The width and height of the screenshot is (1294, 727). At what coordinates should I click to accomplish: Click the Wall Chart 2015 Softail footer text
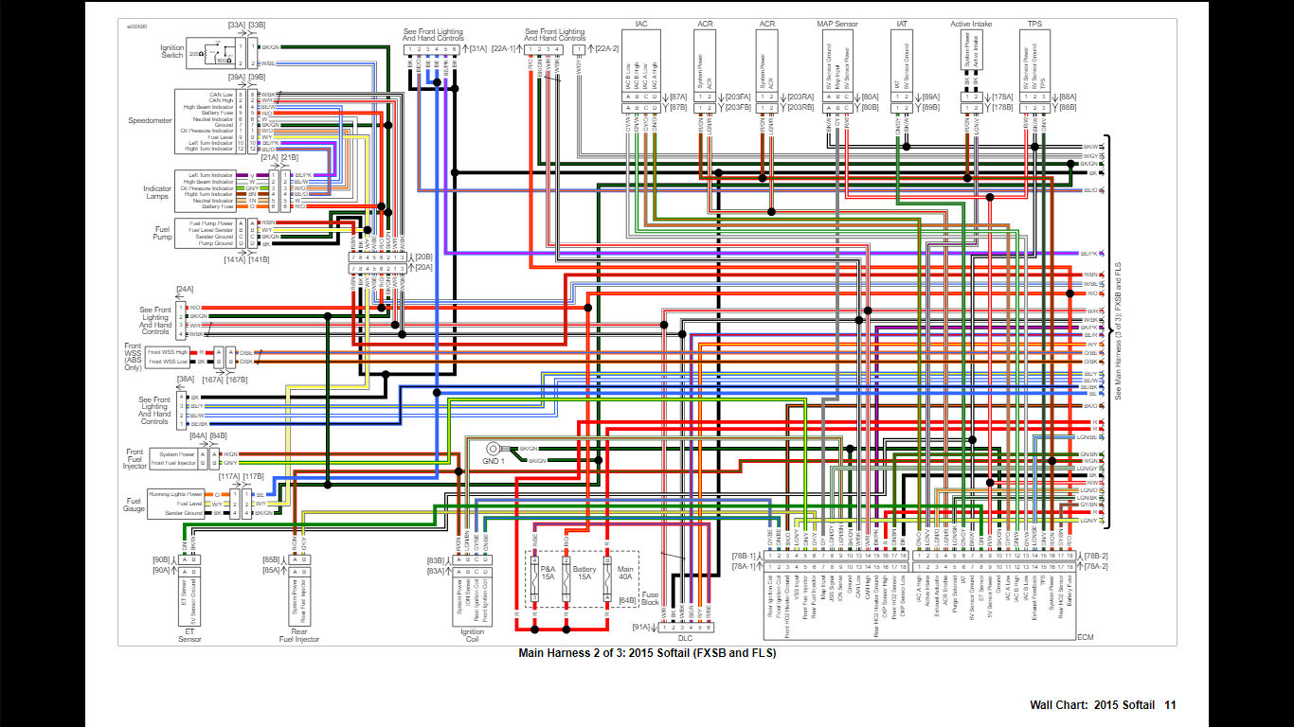(x=1104, y=705)
